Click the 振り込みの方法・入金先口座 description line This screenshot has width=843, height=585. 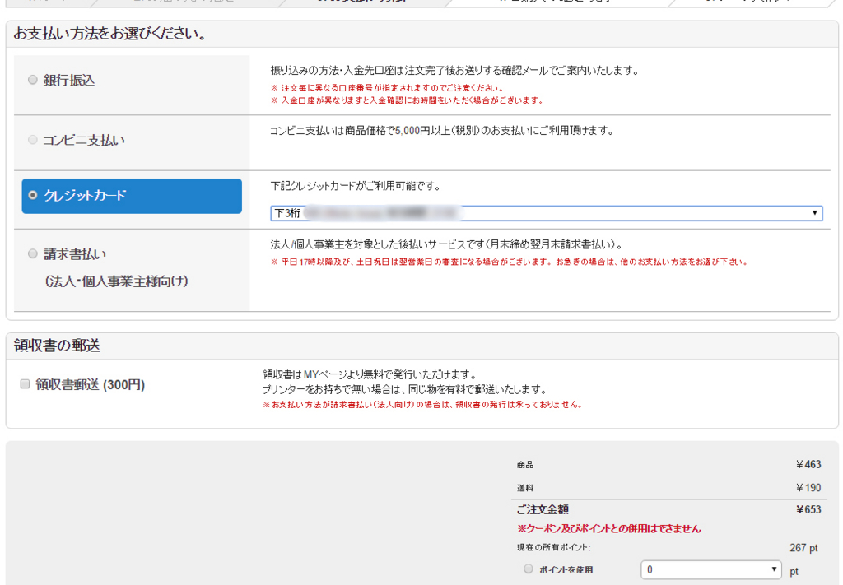[x=454, y=71]
